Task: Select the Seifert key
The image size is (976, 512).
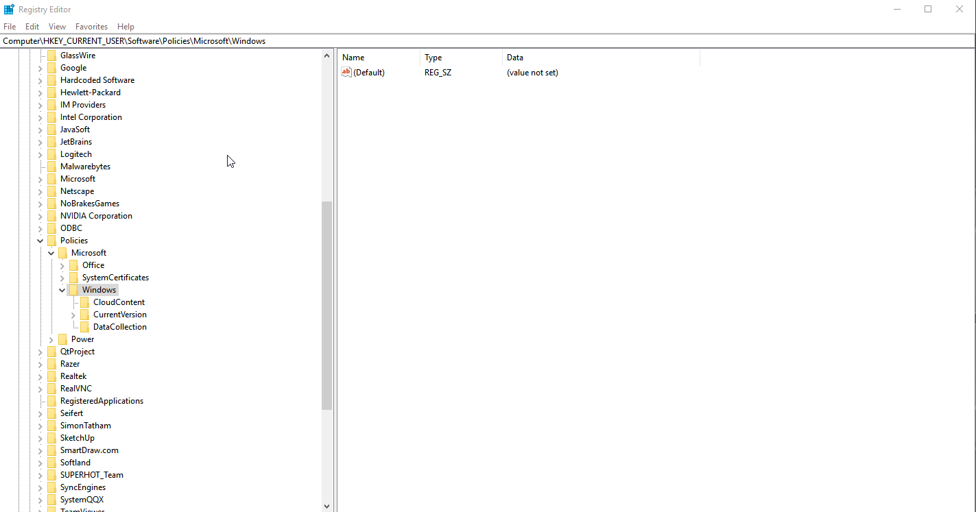Action: click(x=71, y=413)
